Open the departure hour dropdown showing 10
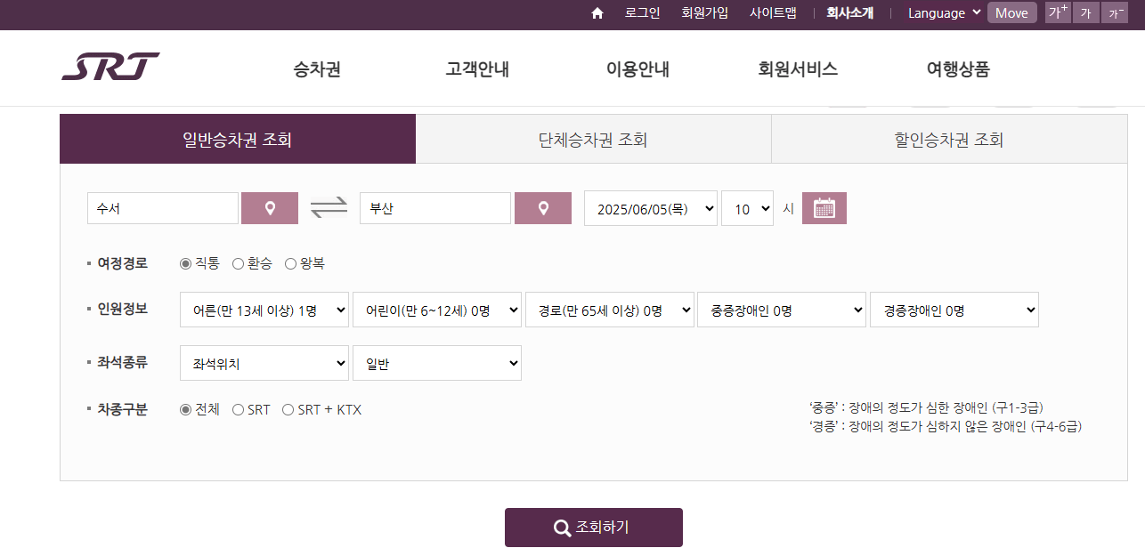This screenshot has height=556, width=1145. point(747,207)
